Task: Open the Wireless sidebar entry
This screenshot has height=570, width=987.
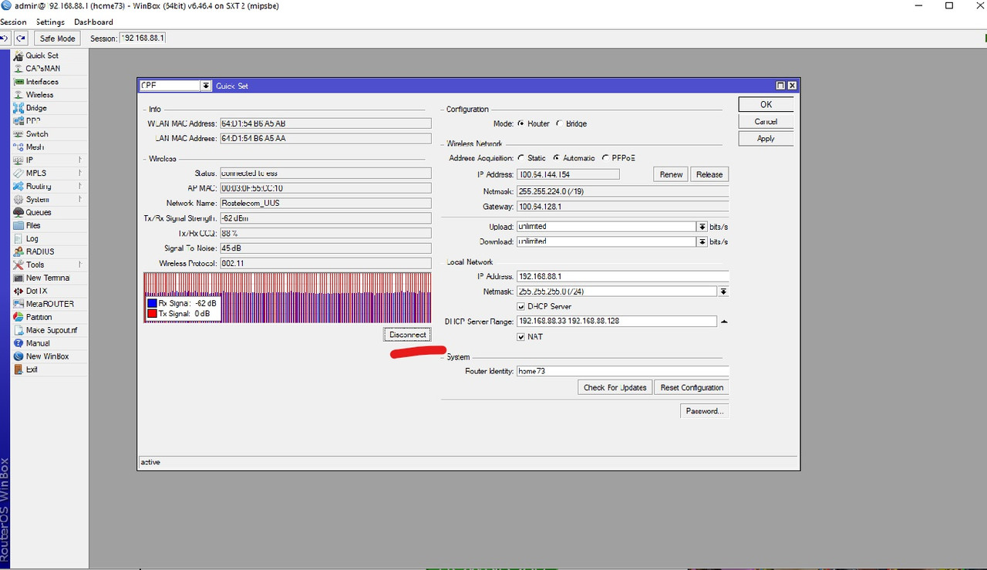Action: [x=39, y=95]
